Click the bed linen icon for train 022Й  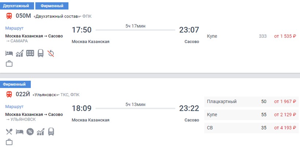click(x=19, y=131)
